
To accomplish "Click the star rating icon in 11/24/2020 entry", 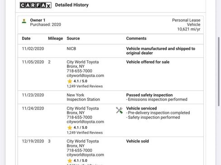I will click(x=70, y=128).
